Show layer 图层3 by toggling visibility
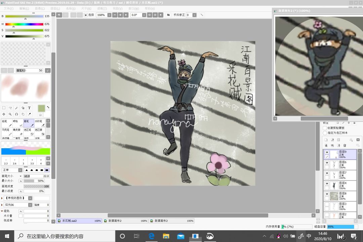Screen dimensions: 363x242 point(327,204)
